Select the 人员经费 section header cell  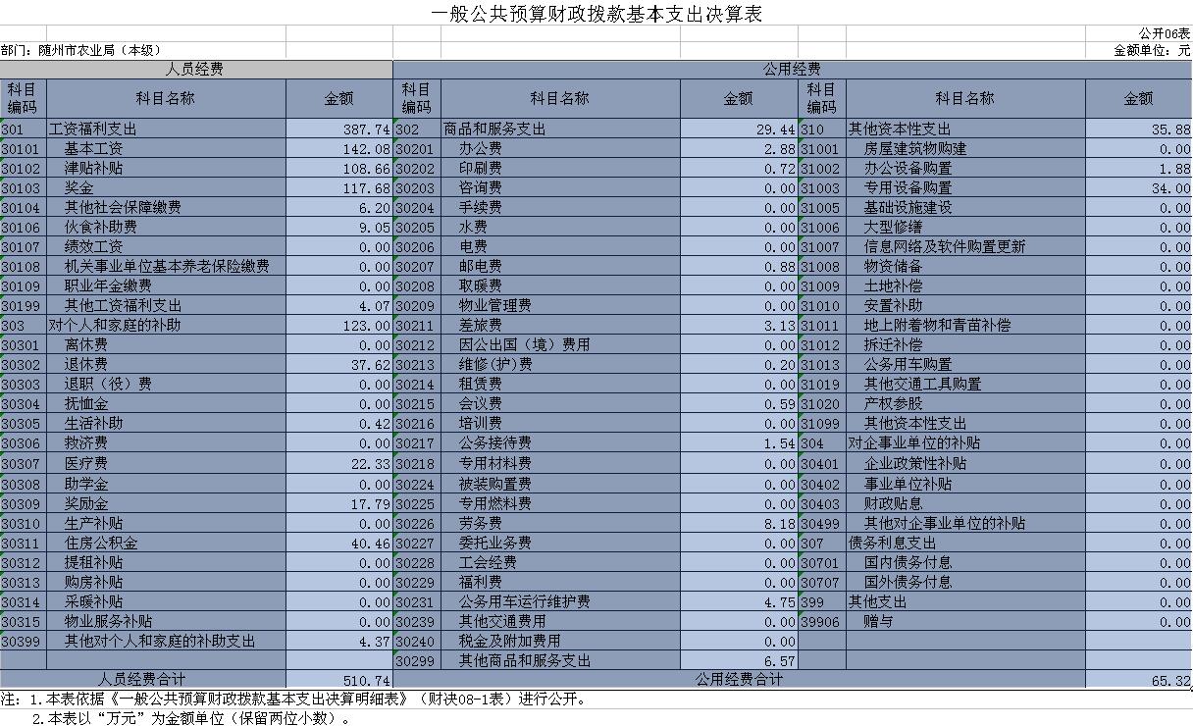[195, 70]
